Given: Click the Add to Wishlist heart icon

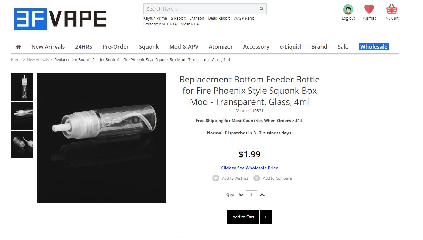Looking at the screenshot, I should coord(216,178).
